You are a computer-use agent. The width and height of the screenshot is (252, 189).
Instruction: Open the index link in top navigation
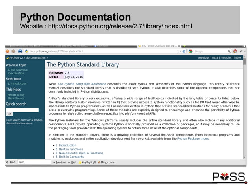(x=238, y=58)
